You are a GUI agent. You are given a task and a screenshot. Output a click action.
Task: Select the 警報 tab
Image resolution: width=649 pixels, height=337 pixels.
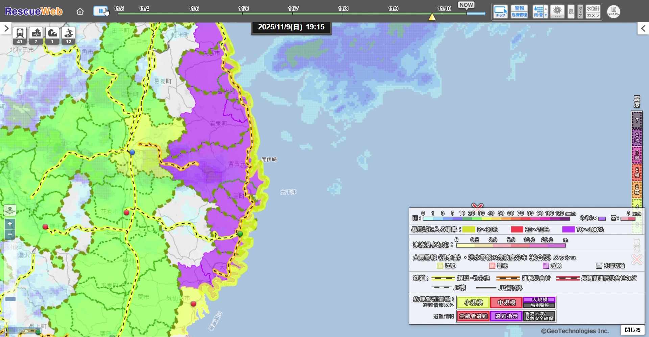click(519, 8)
